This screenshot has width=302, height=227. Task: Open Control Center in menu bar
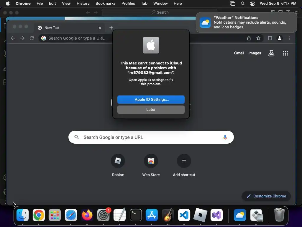click(252, 3)
